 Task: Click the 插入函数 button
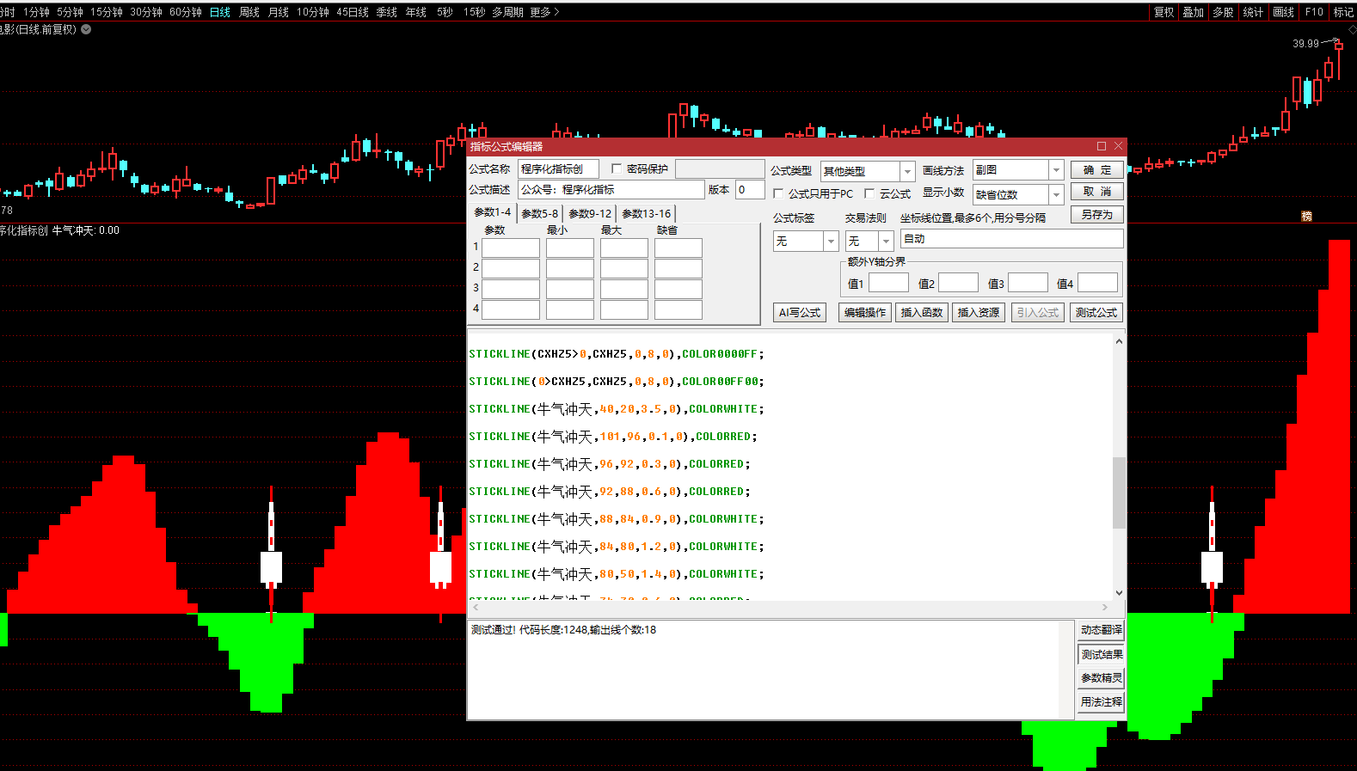pos(921,313)
